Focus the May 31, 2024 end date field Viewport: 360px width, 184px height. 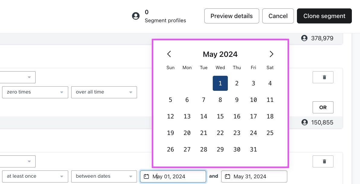coord(254,176)
